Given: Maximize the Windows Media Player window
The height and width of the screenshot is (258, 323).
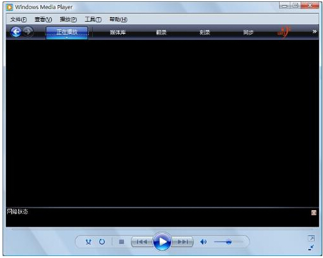Looking at the screenshot, I should tap(295, 6).
